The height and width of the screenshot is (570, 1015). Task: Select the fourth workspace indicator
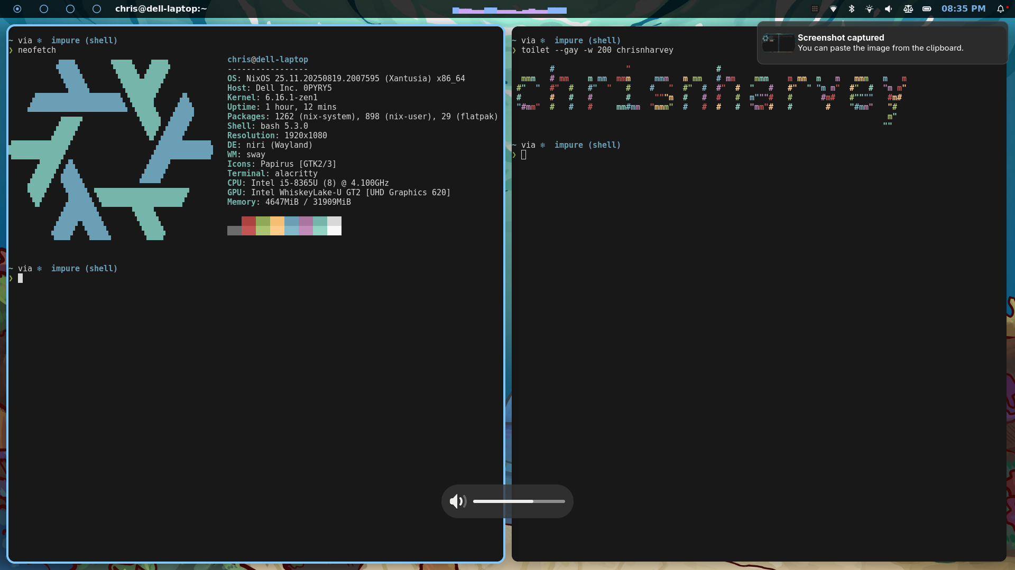point(97,9)
